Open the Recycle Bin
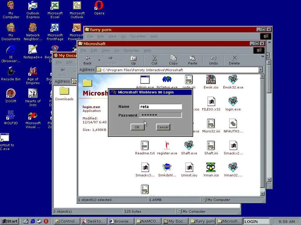The width and height of the screenshot is (301, 225). point(11,74)
